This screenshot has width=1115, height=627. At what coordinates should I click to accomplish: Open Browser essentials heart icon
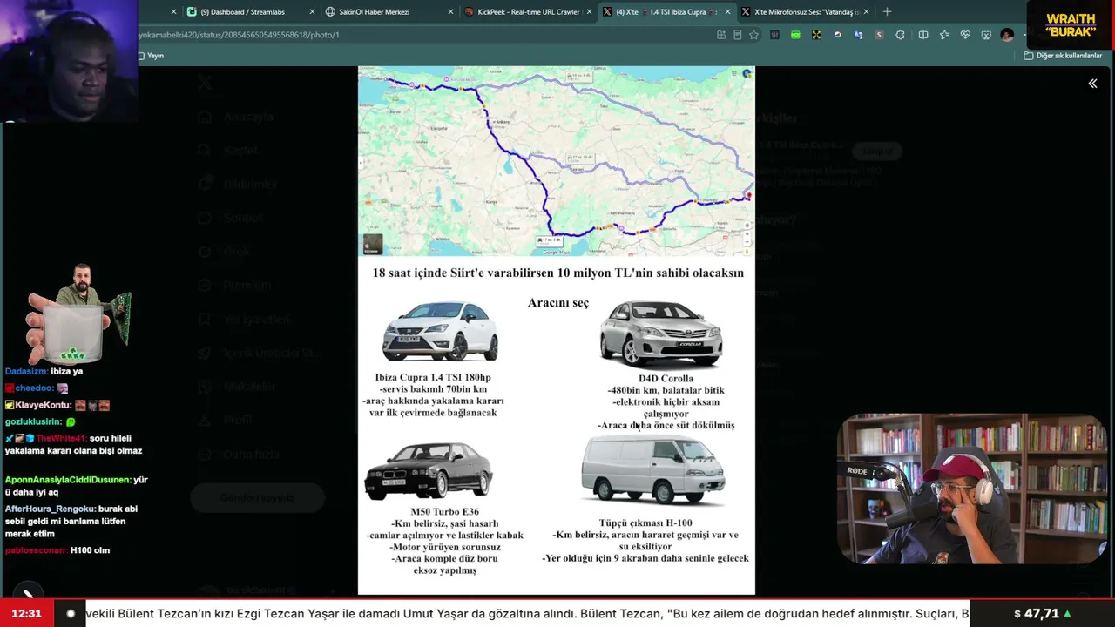pyautogui.click(x=965, y=35)
